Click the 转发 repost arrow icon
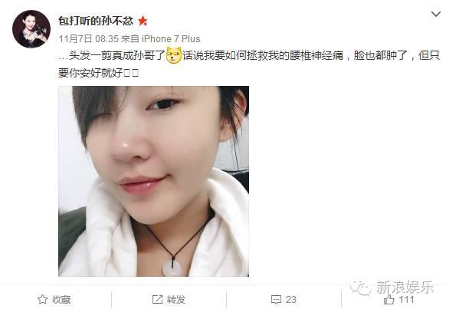Screen dimensions: 449x309 coord(157,299)
